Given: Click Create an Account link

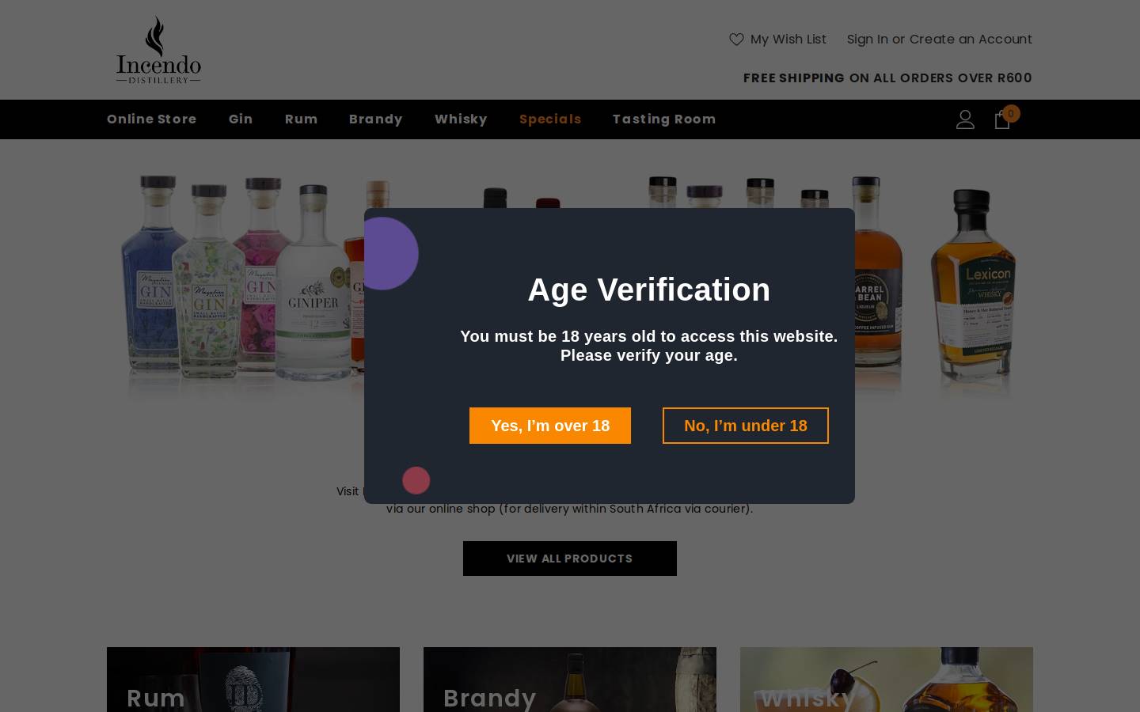Looking at the screenshot, I should (971, 40).
